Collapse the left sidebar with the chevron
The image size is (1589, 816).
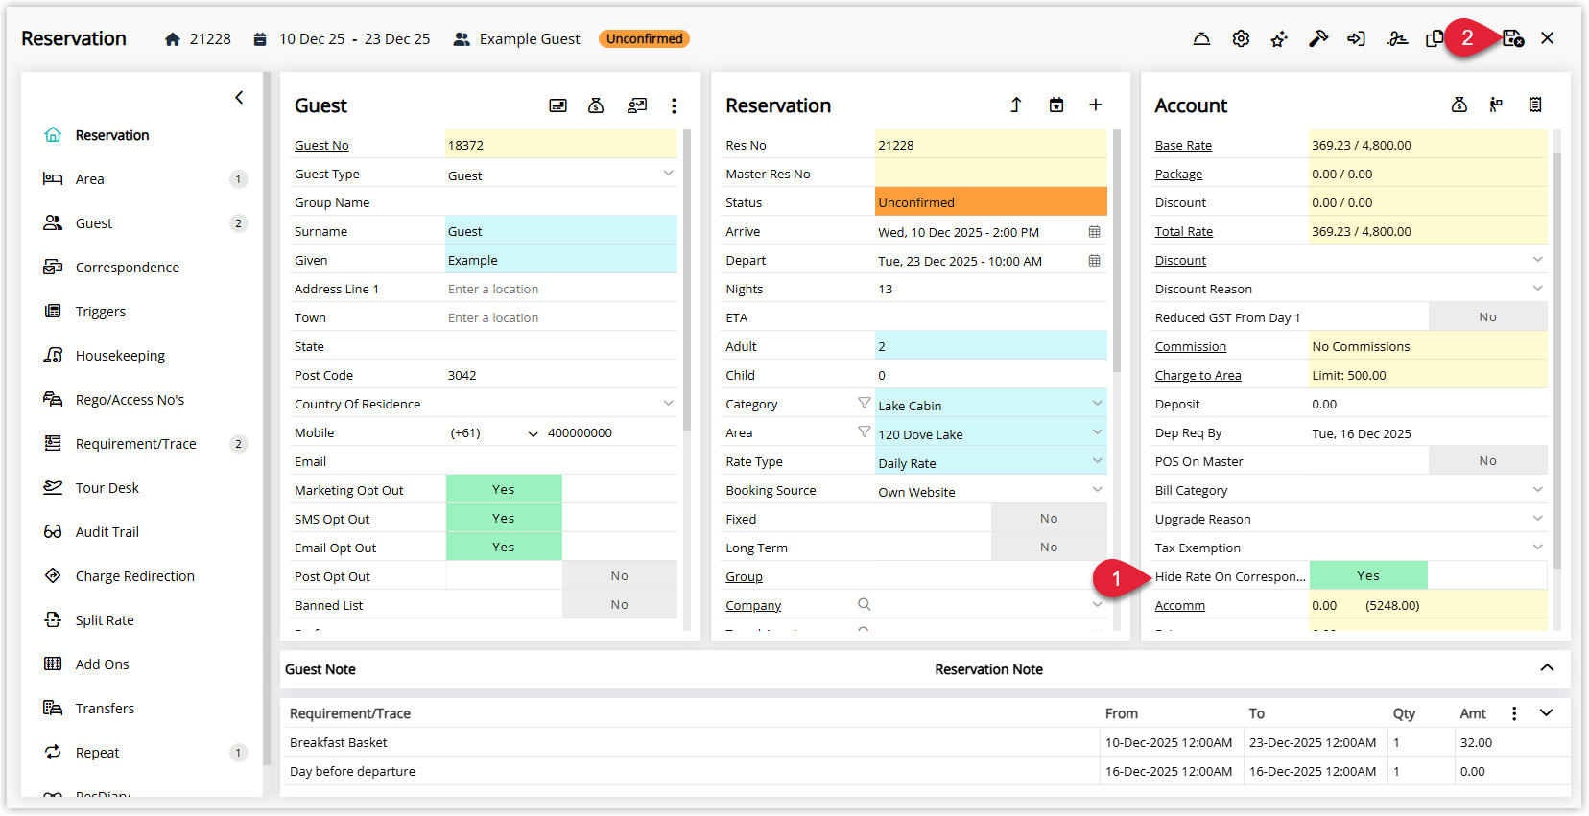point(239,97)
